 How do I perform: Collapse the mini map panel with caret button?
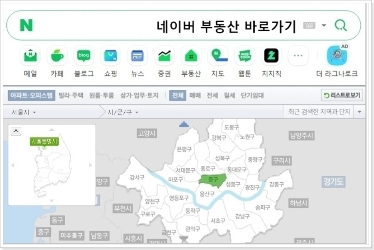tap(16, 131)
